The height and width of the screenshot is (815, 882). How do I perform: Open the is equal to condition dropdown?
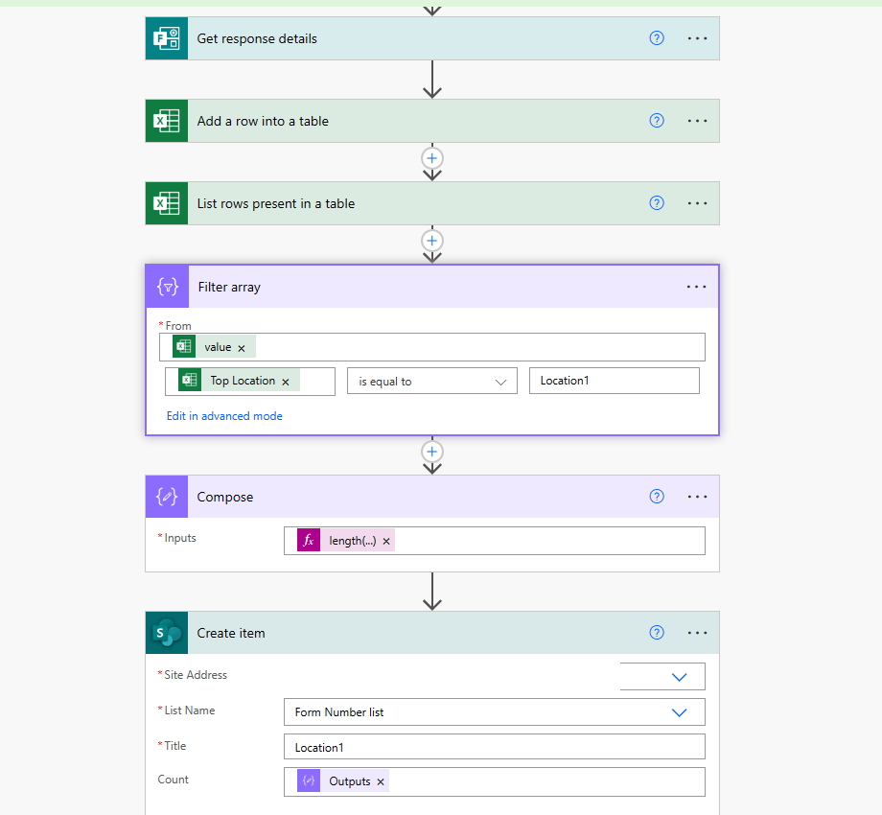[x=431, y=381]
